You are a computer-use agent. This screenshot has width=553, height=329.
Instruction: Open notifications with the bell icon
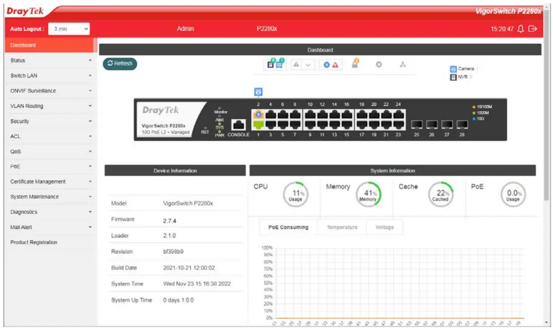click(521, 28)
